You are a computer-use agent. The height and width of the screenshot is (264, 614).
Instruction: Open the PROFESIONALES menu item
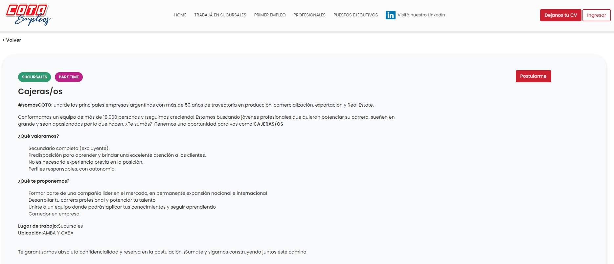click(x=309, y=15)
